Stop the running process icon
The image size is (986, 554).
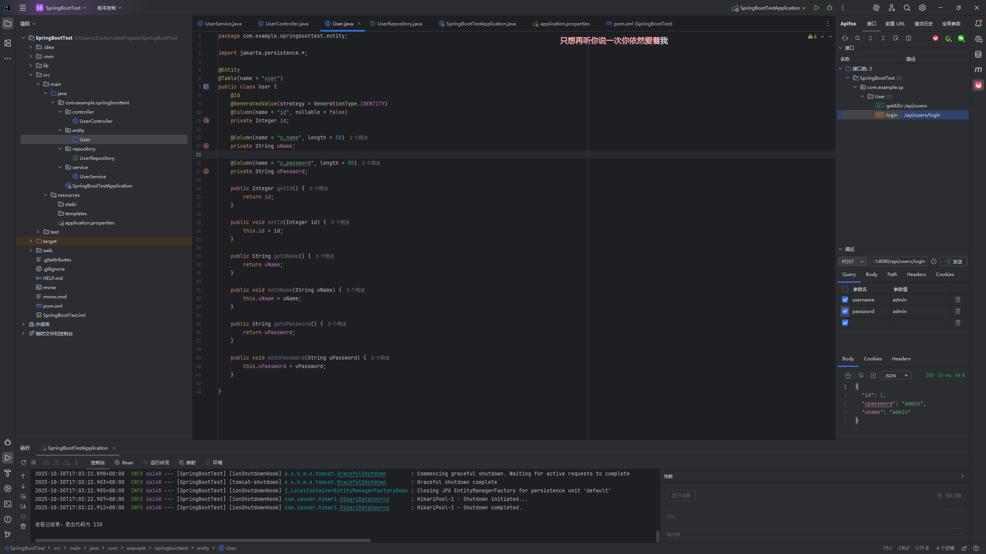coord(34,462)
